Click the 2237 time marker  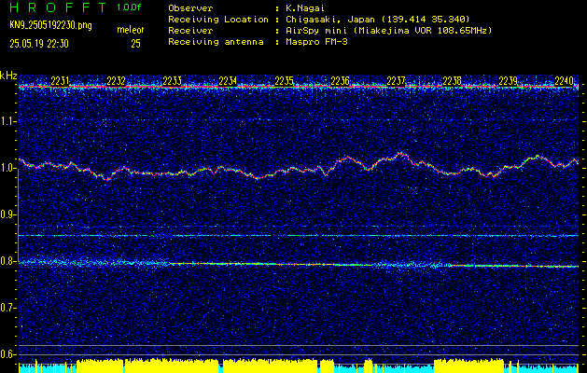coord(396,81)
